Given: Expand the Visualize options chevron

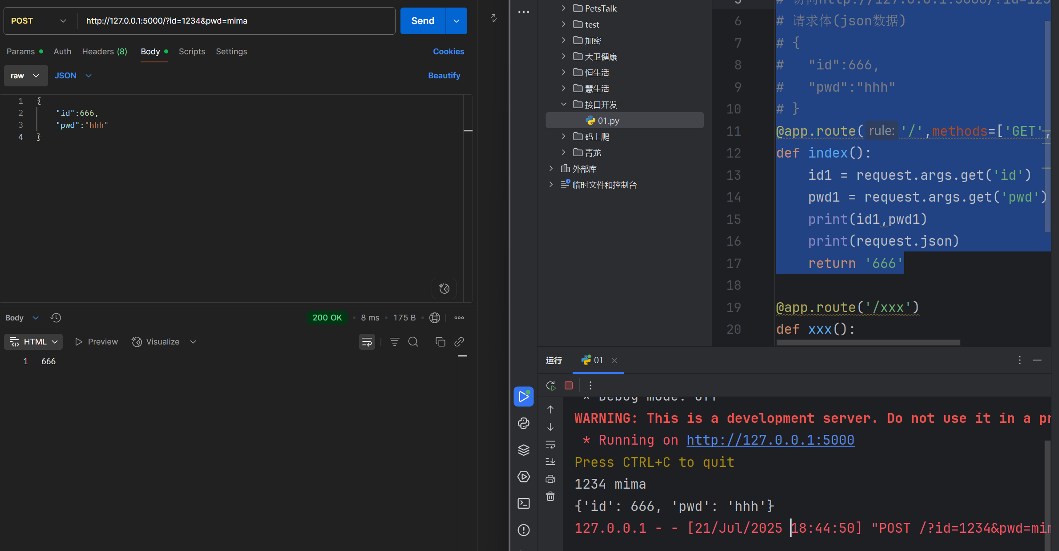Looking at the screenshot, I should click(193, 342).
